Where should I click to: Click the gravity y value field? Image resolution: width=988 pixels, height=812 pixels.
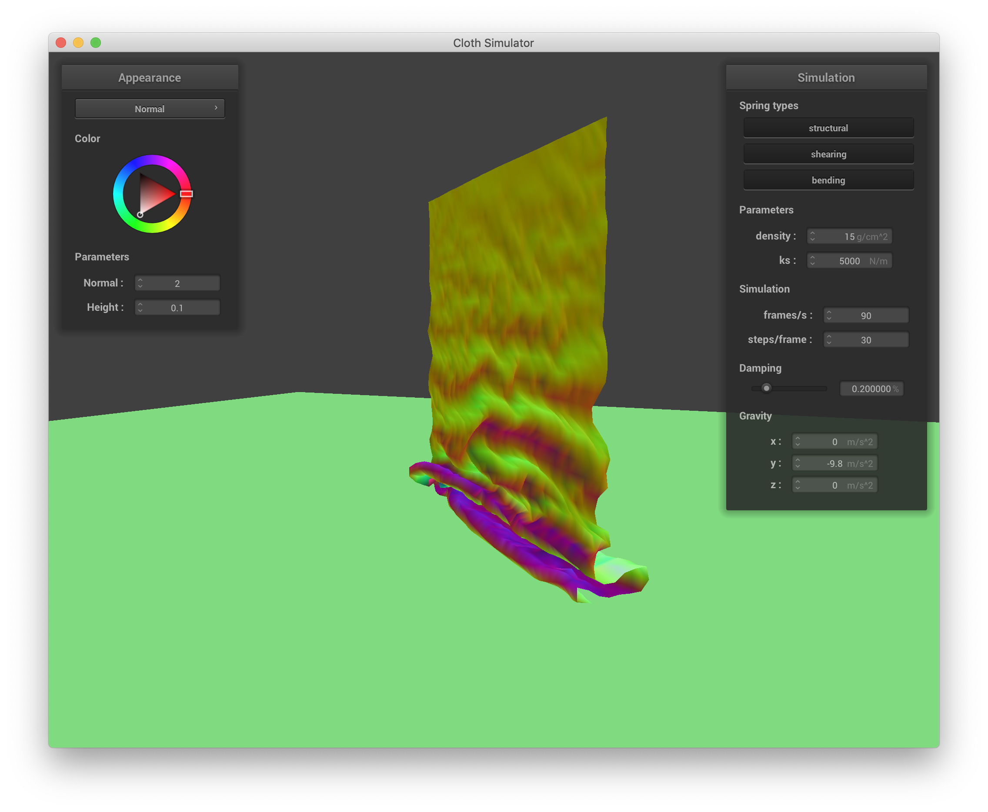pos(834,463)
